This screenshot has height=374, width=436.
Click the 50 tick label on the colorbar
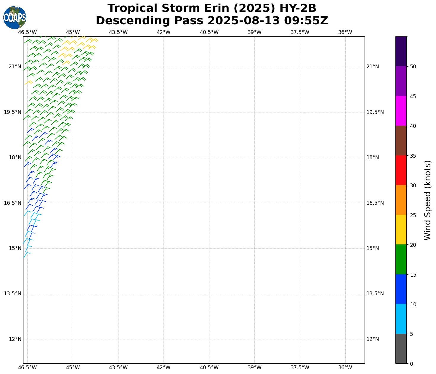click(x=413, y=67)
